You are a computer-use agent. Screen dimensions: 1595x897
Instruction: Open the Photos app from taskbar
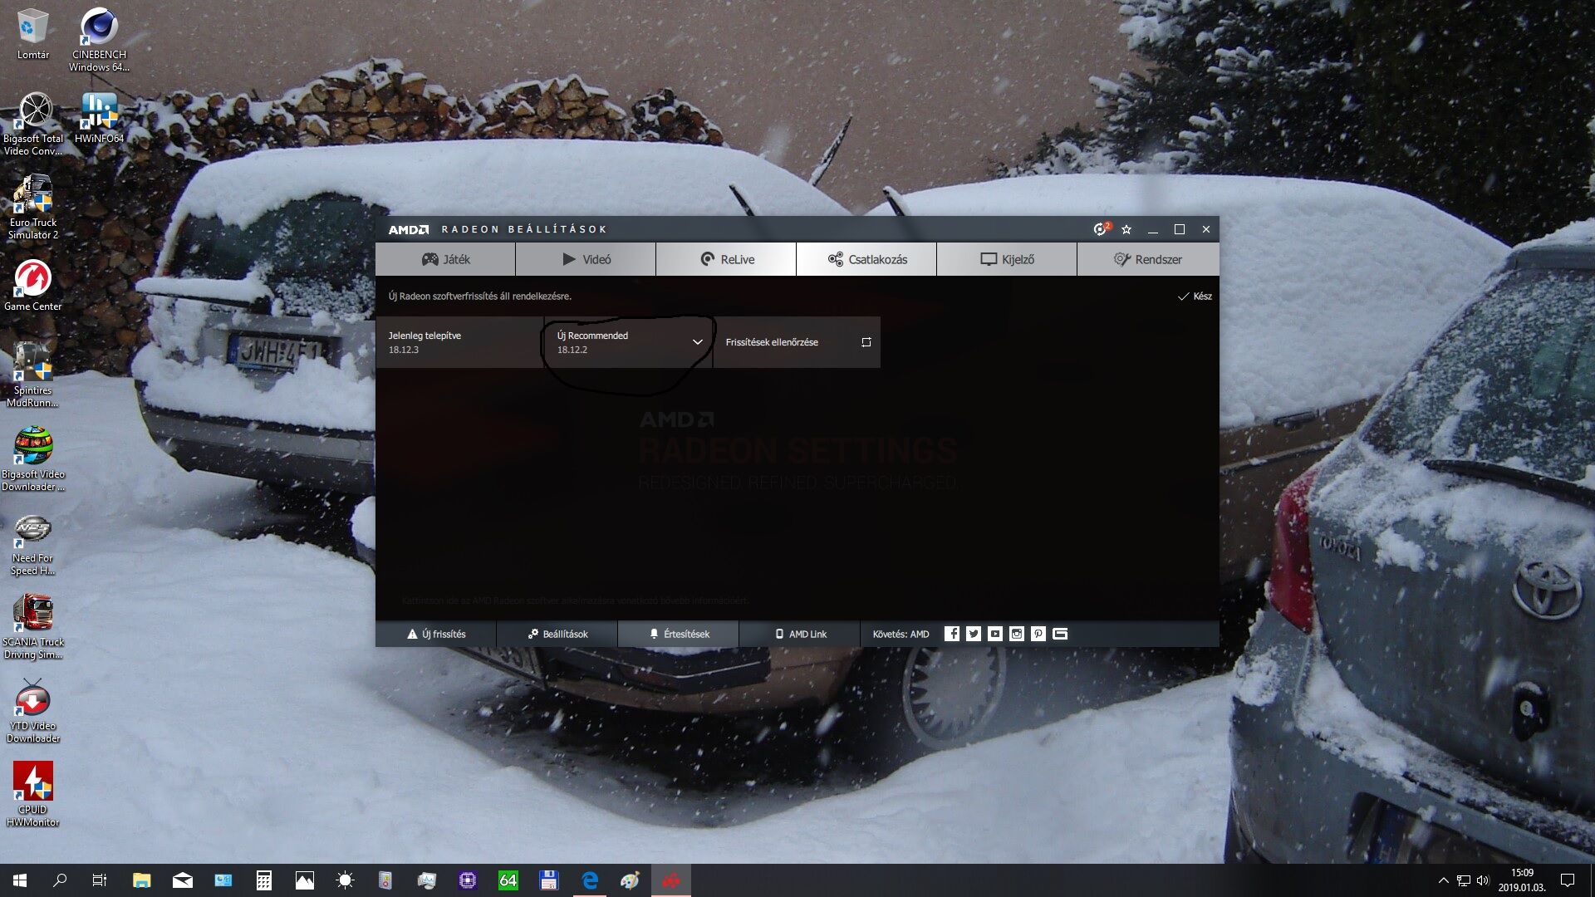click(x=304, y=880)
